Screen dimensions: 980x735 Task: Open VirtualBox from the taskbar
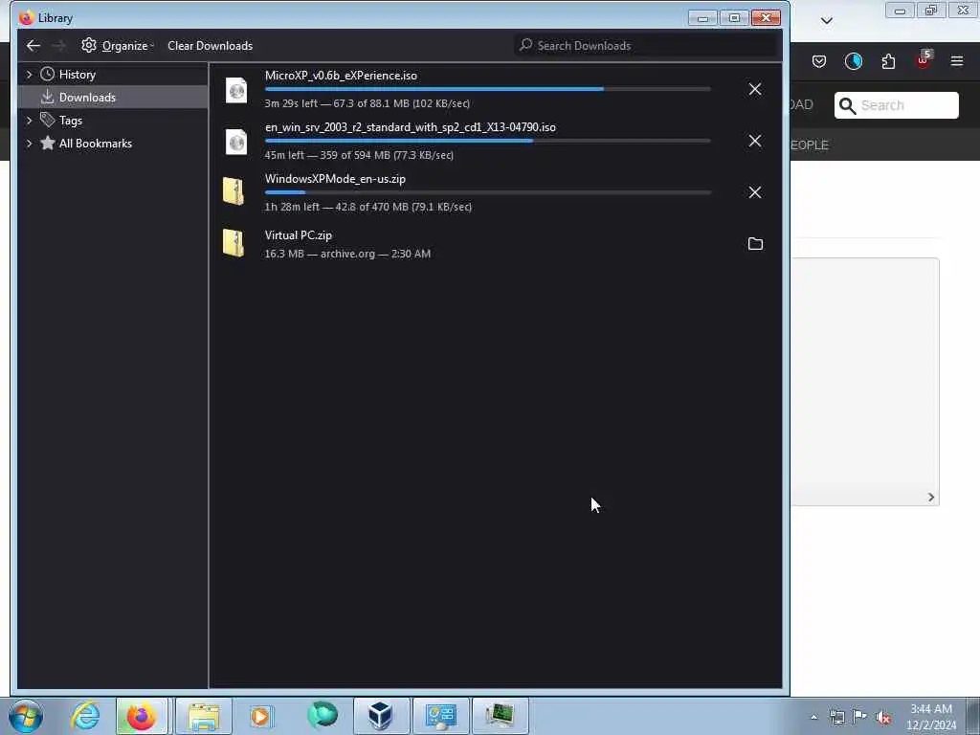(x=381, y=716)
